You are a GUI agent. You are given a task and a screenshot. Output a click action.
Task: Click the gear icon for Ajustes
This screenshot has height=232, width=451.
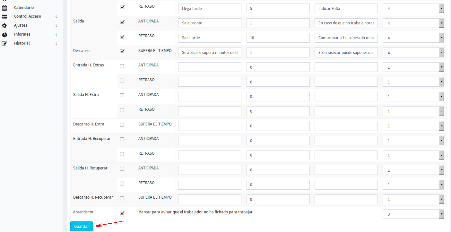[4, 25]
